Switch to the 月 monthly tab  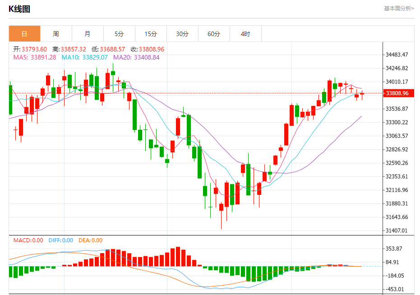tap(88, 34)
